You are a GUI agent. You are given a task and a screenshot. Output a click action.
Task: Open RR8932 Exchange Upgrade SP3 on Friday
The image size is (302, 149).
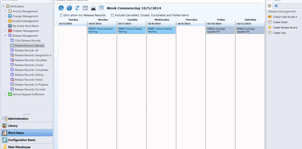[221, 30]
